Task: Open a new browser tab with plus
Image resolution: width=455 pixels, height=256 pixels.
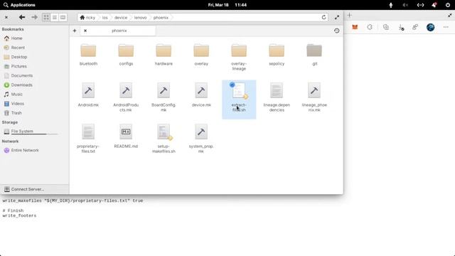Action: click(x=349, y=16)
